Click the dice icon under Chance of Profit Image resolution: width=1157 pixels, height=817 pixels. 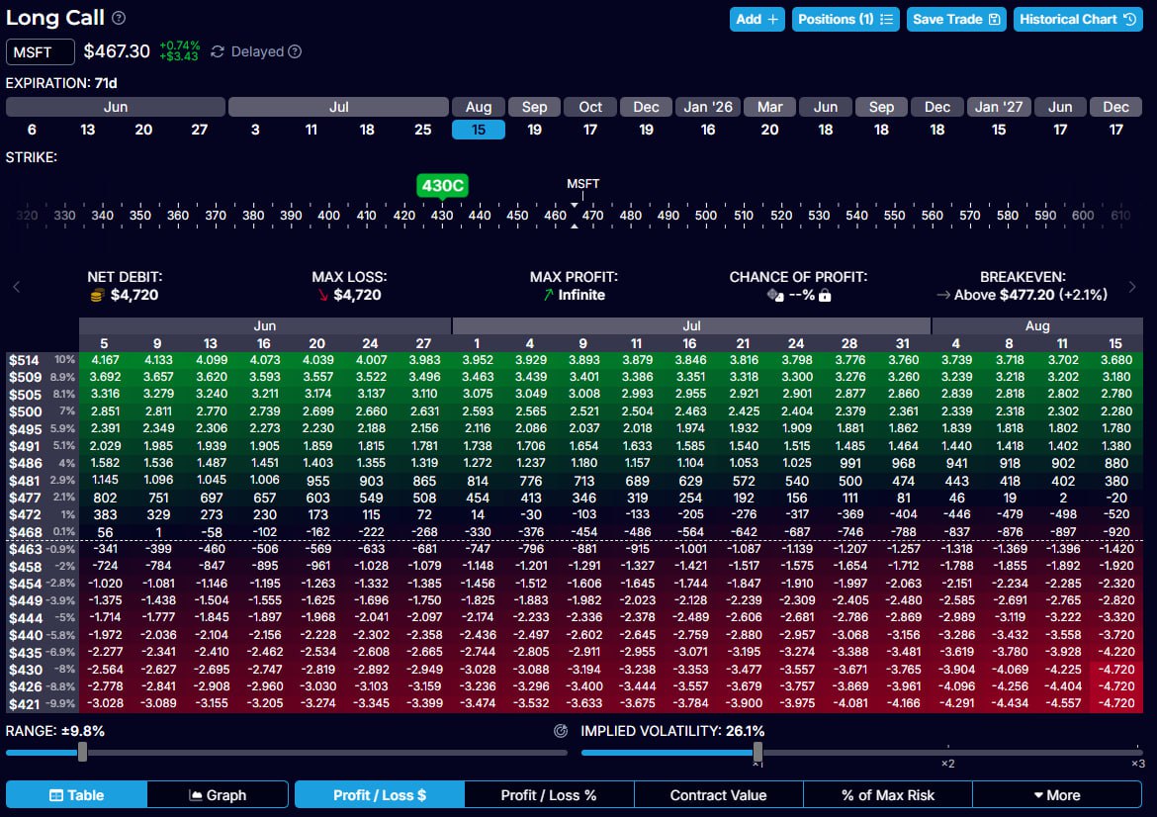pos(775,295)
